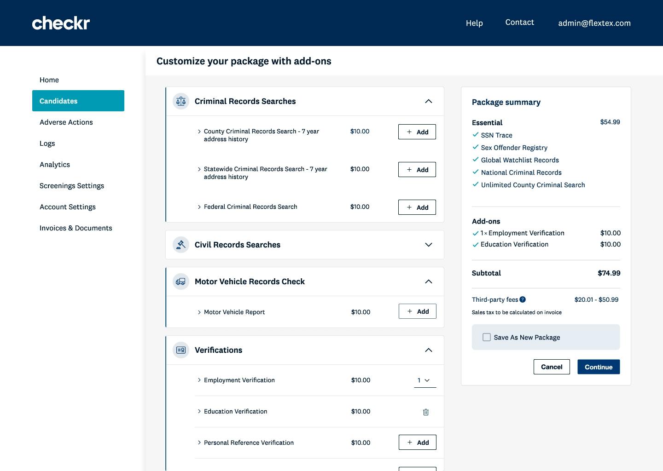663x471 pixels.
Task: Click National Criminal Records summary item
Action: [521, 172]
